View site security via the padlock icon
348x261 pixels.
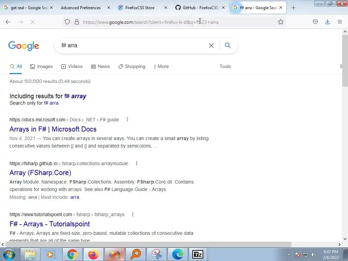coord(77,22)
